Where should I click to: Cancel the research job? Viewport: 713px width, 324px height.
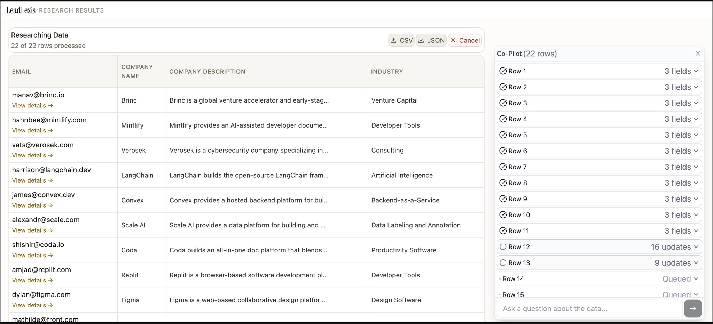(x=465, y=40)
